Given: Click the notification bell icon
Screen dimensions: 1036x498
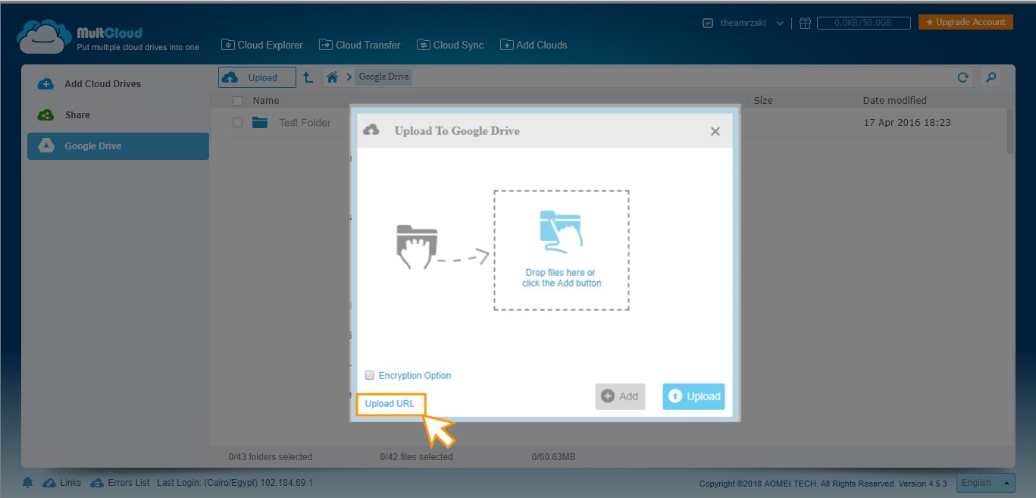Looking at the screenshot, I should coord(27,483).
